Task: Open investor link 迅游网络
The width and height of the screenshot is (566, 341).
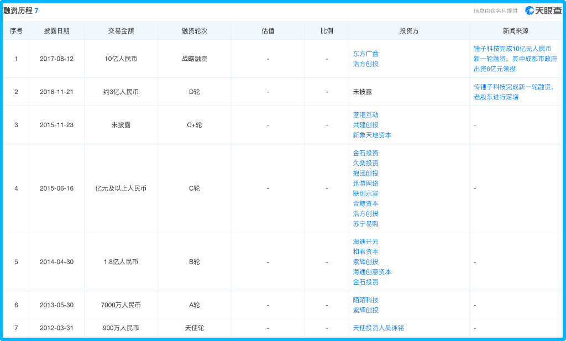Action: point(365,183)
